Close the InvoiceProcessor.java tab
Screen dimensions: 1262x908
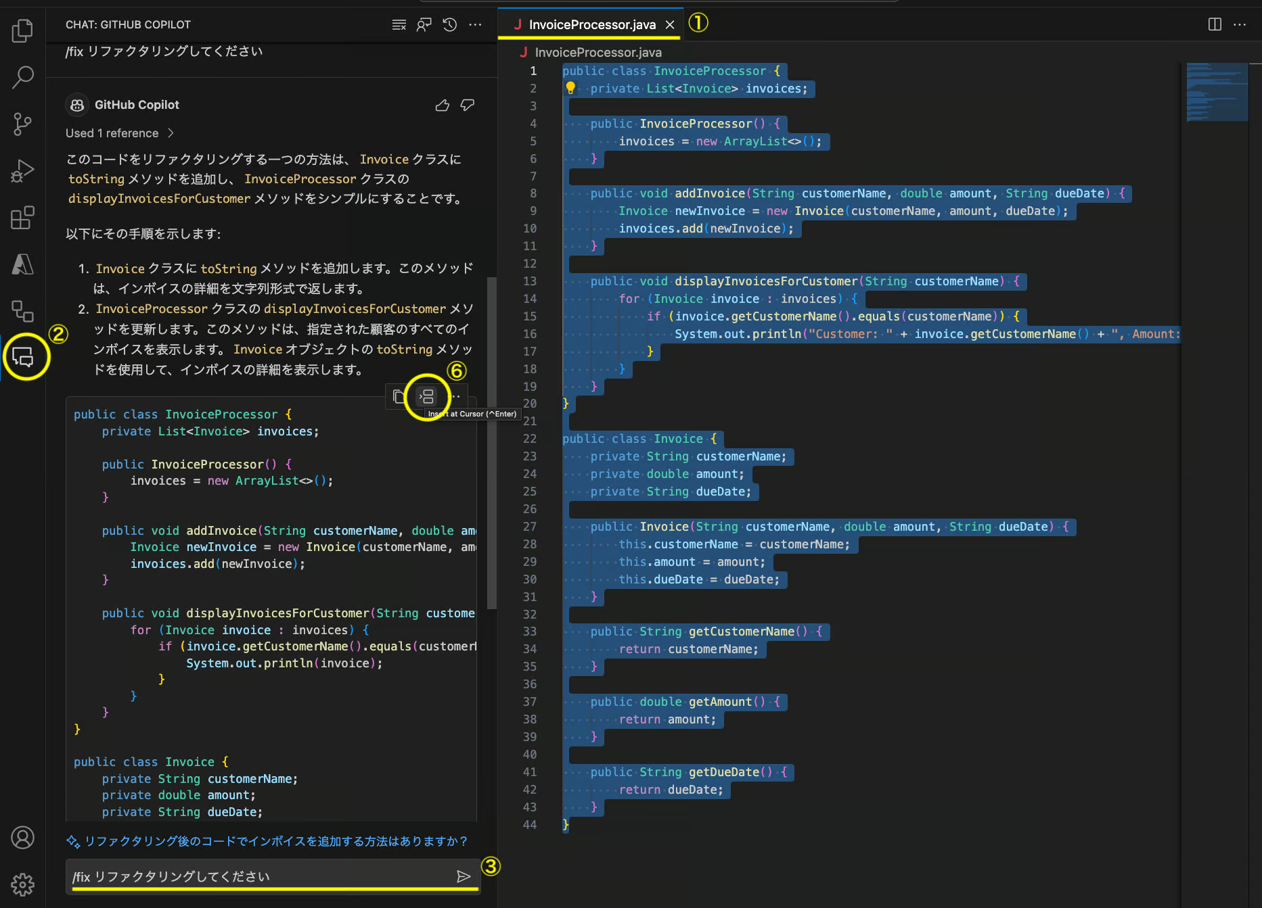click(x=670, y=25)
